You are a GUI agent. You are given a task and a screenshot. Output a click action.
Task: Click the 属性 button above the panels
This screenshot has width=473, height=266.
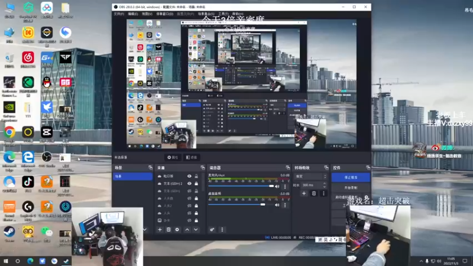(x=173, y=157)
